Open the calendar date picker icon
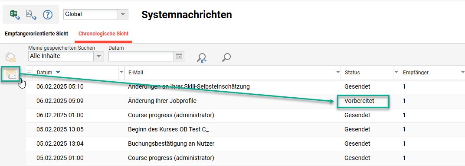 click(x=179, y=56)
